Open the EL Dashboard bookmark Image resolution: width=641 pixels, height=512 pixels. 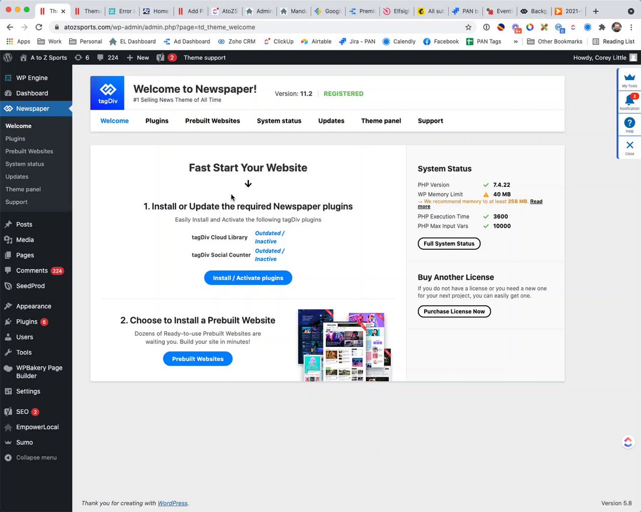coord(132,42)
